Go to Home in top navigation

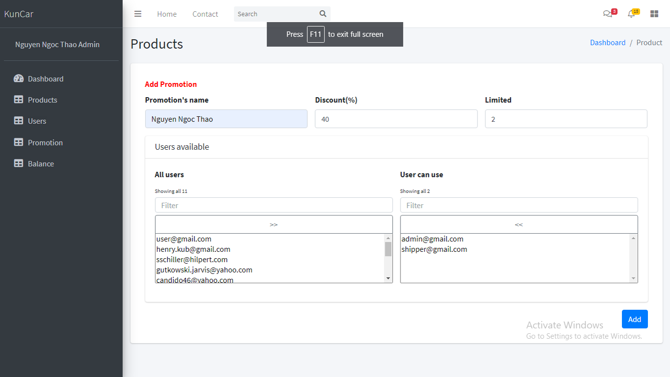click(x=167, y=14)
